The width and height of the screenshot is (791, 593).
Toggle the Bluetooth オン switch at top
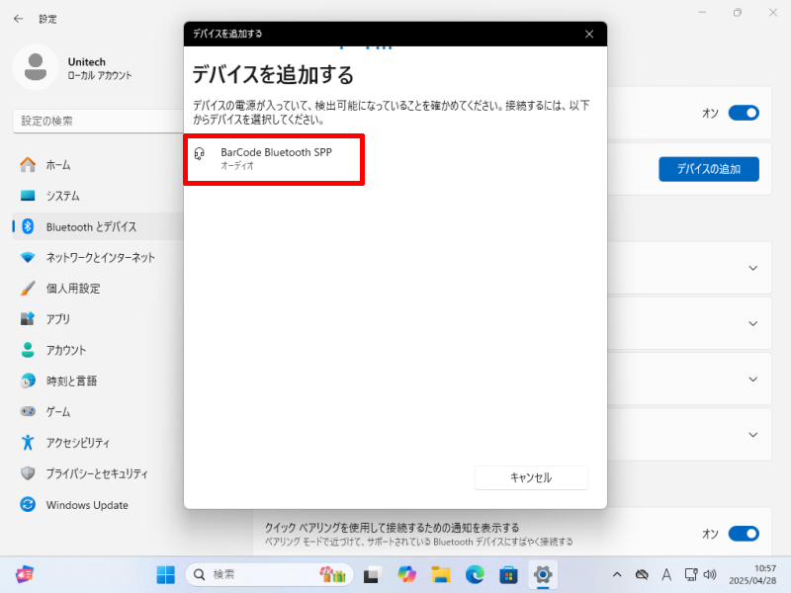click(744, 113)
